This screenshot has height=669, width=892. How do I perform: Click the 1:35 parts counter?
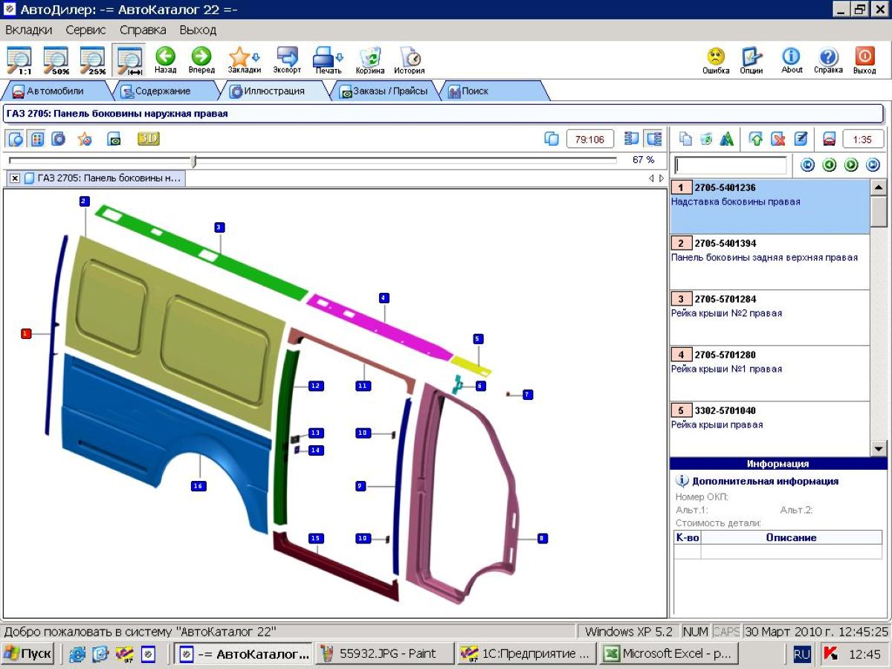click(x=862, y=139)
